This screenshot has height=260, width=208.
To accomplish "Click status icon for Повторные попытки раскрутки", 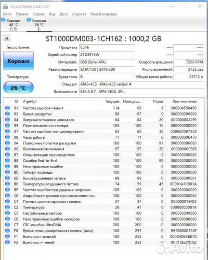I will 8,143.
